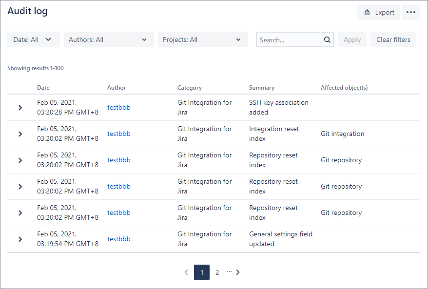The image size is (428, 289).
Task: Click the previous page arrow
Action: 186,272
